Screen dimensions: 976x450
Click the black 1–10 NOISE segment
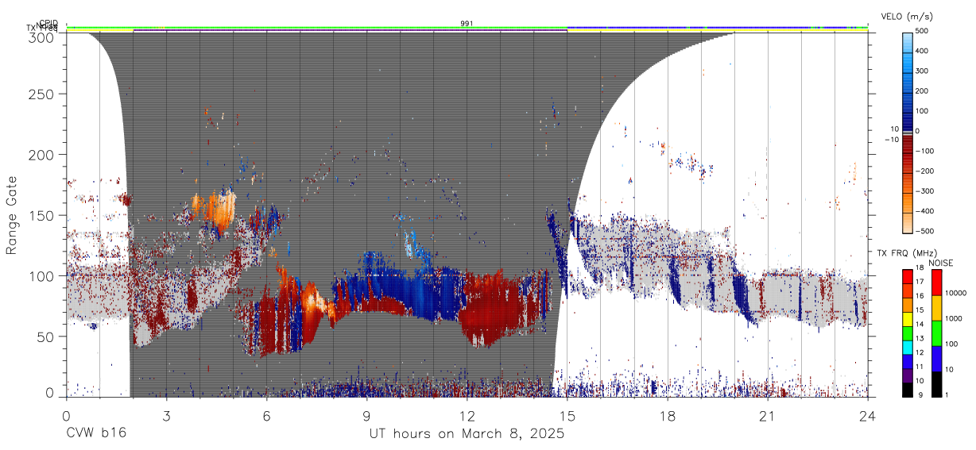click(936, 383)
